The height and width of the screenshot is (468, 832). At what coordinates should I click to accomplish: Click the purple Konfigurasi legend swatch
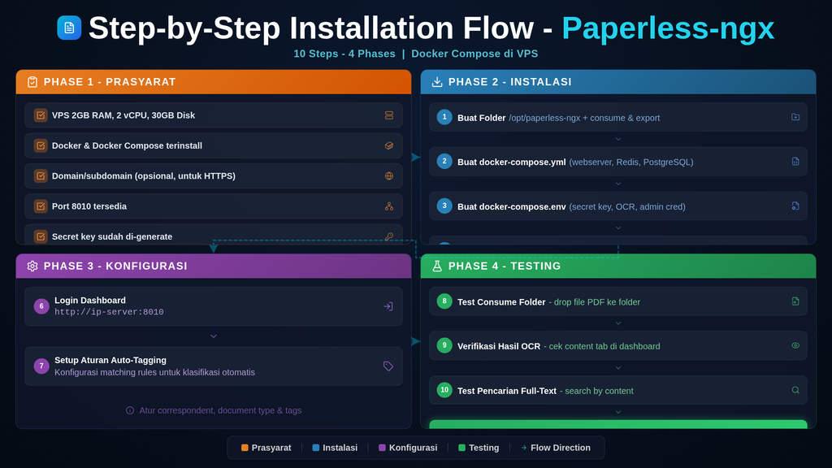[382, 448]
